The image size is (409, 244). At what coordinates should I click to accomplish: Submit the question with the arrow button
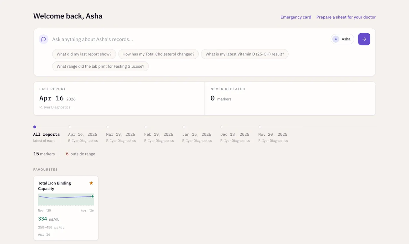pyautogui.click(x=364, y=39)
